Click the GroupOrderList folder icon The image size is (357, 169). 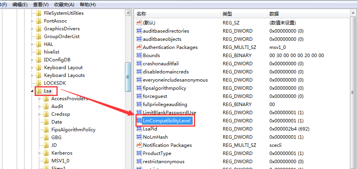point(39,37)
